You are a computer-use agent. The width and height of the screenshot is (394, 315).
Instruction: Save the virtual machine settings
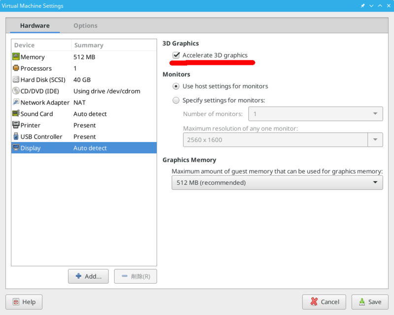370,302
